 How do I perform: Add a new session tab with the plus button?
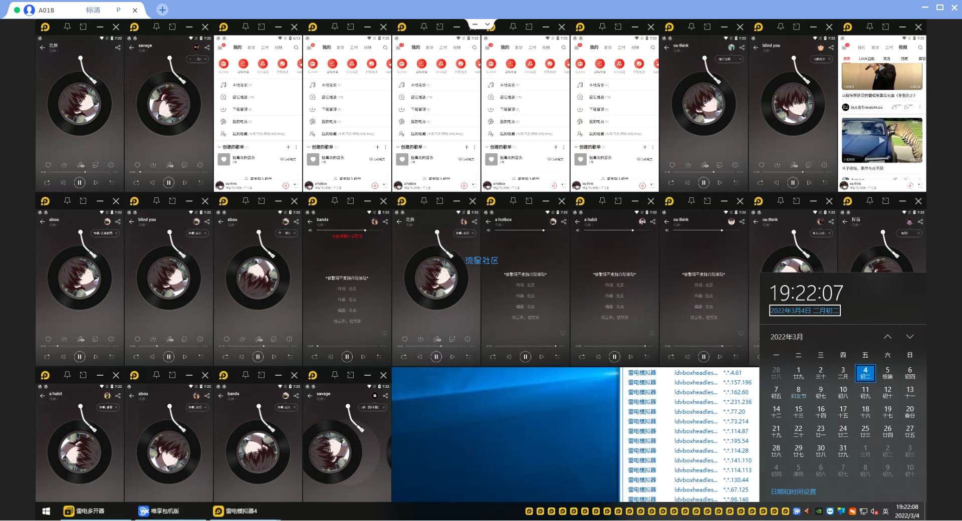(162, 10)
